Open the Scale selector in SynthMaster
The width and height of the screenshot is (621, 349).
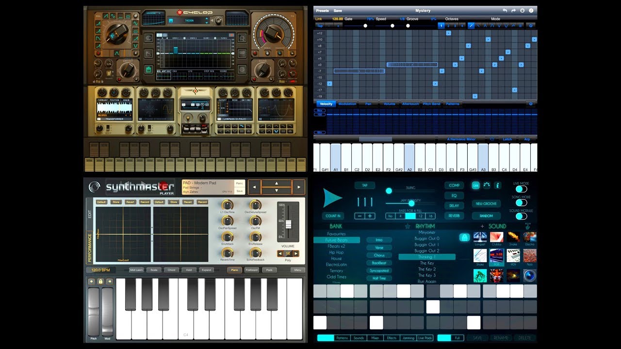(x=154, y=270)
